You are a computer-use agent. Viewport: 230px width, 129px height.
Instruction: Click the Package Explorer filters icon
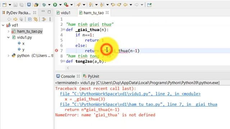(44, 19)
